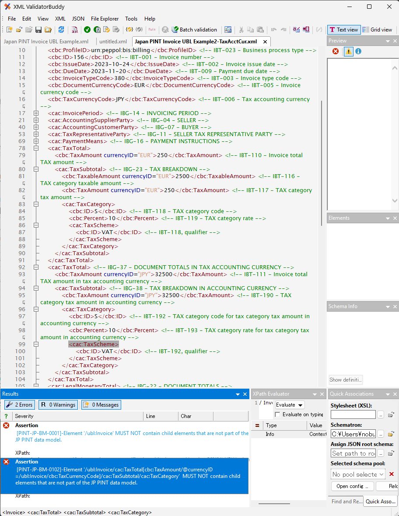Open the Selected schema pool dropdown

coord(358,474)
